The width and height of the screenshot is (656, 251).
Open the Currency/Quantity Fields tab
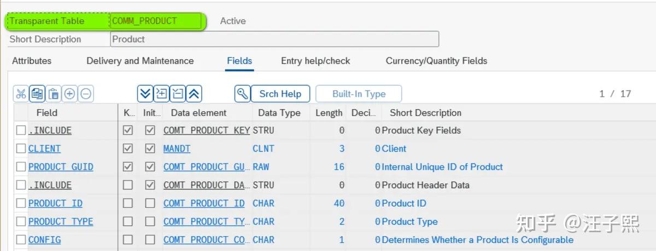[436, 61]
